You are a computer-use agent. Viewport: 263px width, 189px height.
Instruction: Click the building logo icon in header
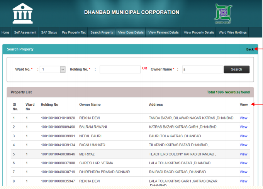[23, 13]
